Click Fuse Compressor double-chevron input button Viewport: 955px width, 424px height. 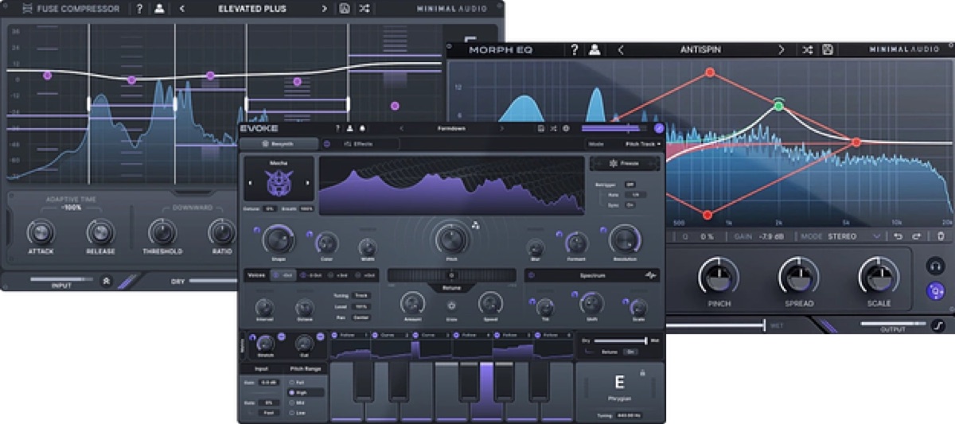click(x=106, y=281)
